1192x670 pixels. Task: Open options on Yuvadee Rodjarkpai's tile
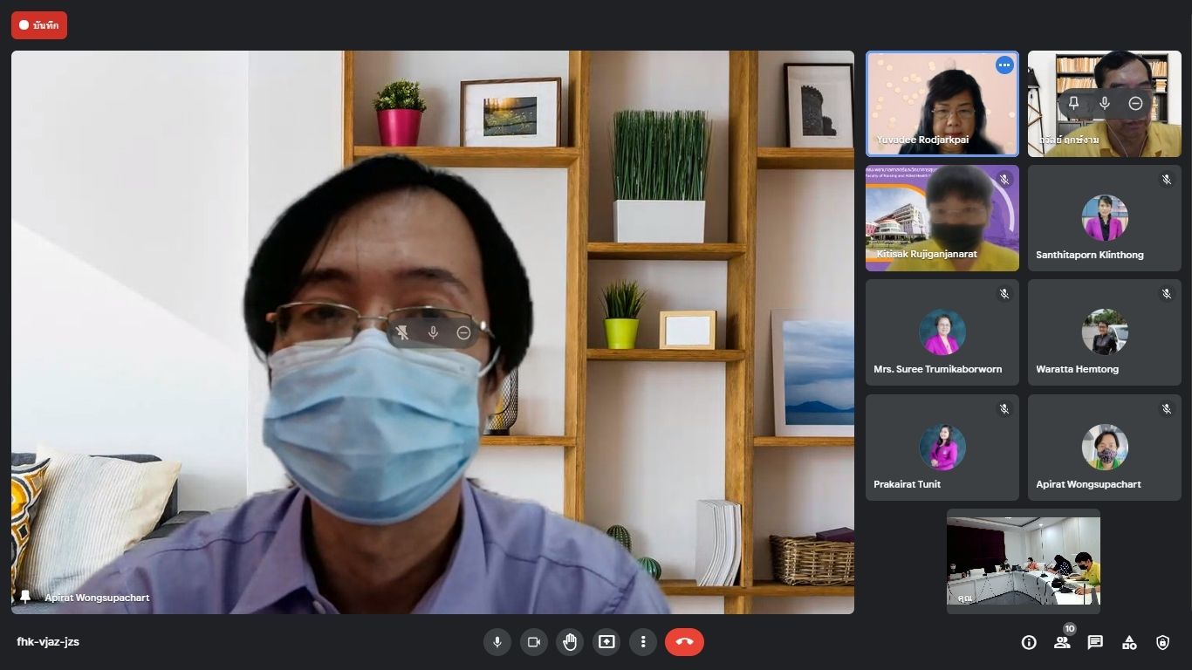click(x=1004, y=65)
